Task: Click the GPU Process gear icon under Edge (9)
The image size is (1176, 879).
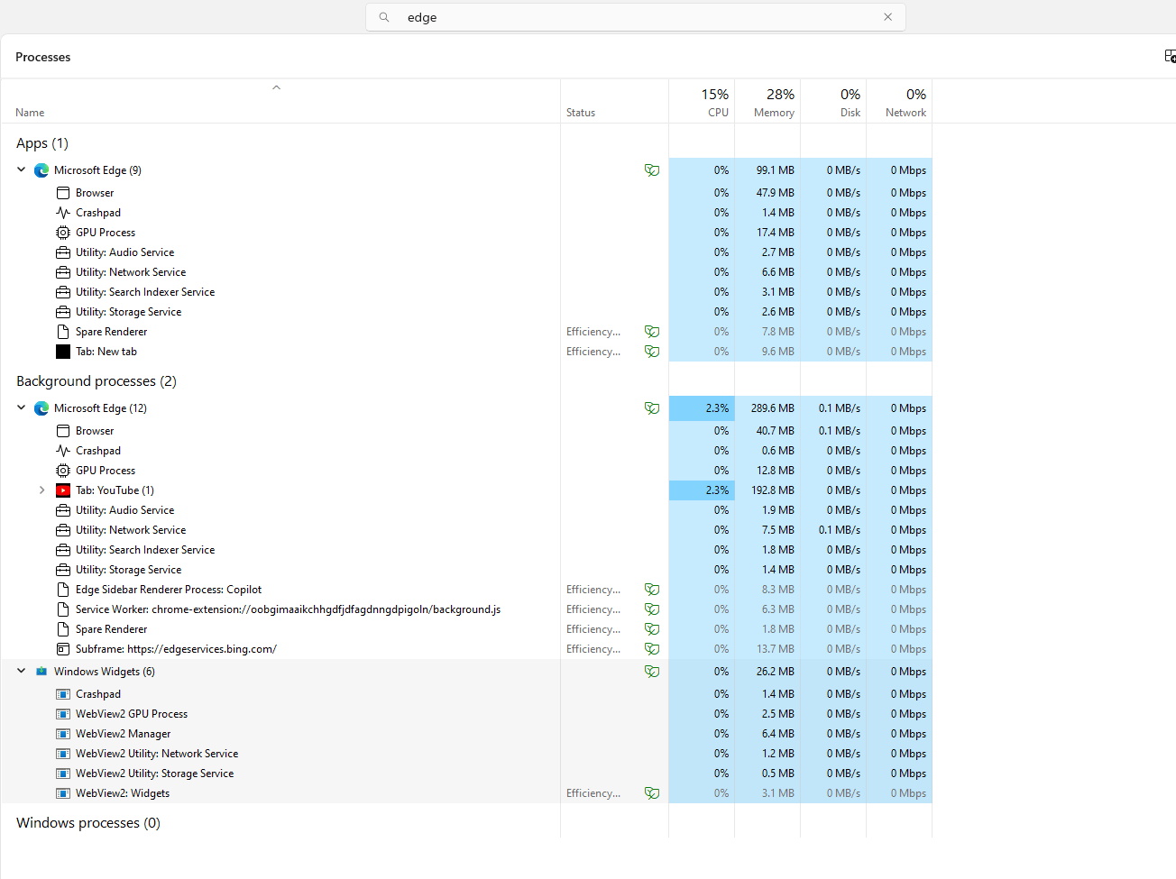Action: [x=63, y=233]
